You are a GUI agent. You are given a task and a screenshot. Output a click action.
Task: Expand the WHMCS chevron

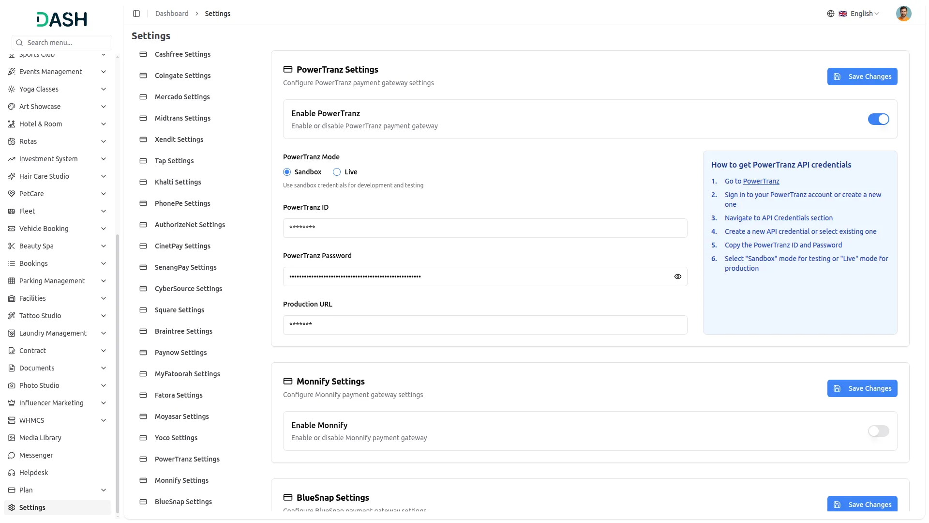(104, 420)
